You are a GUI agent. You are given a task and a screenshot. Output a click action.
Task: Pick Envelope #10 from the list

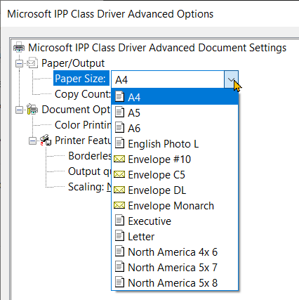(175, 159)
